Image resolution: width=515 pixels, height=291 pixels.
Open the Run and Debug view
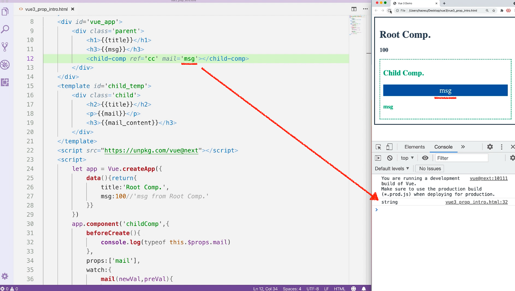[x=5, y=65]
